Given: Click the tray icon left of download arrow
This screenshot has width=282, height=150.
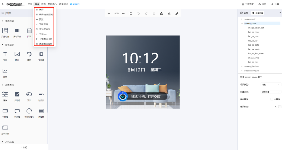Looking at the screenshot, I should 162,14.
